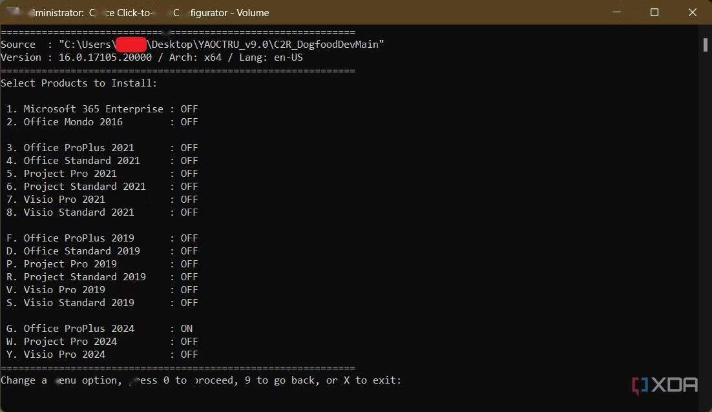Click OFF status beside Visio Pro 2021
712x412 pixels.
(x=189, y=200)
